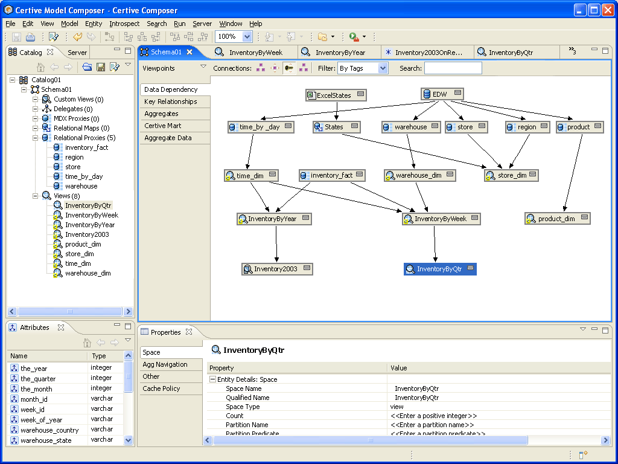This screenshot has height=464, width=618.
Task: Collapse the Views (8) tree node
Action: click(36, 196)
